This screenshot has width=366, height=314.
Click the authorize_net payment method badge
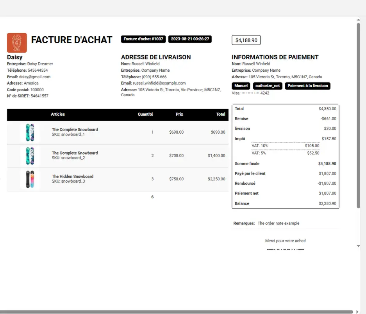coord(268,86)
